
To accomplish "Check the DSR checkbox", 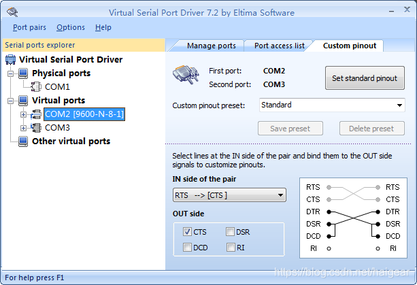I will tap(230, 231).
